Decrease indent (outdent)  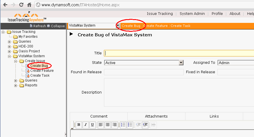138,125
